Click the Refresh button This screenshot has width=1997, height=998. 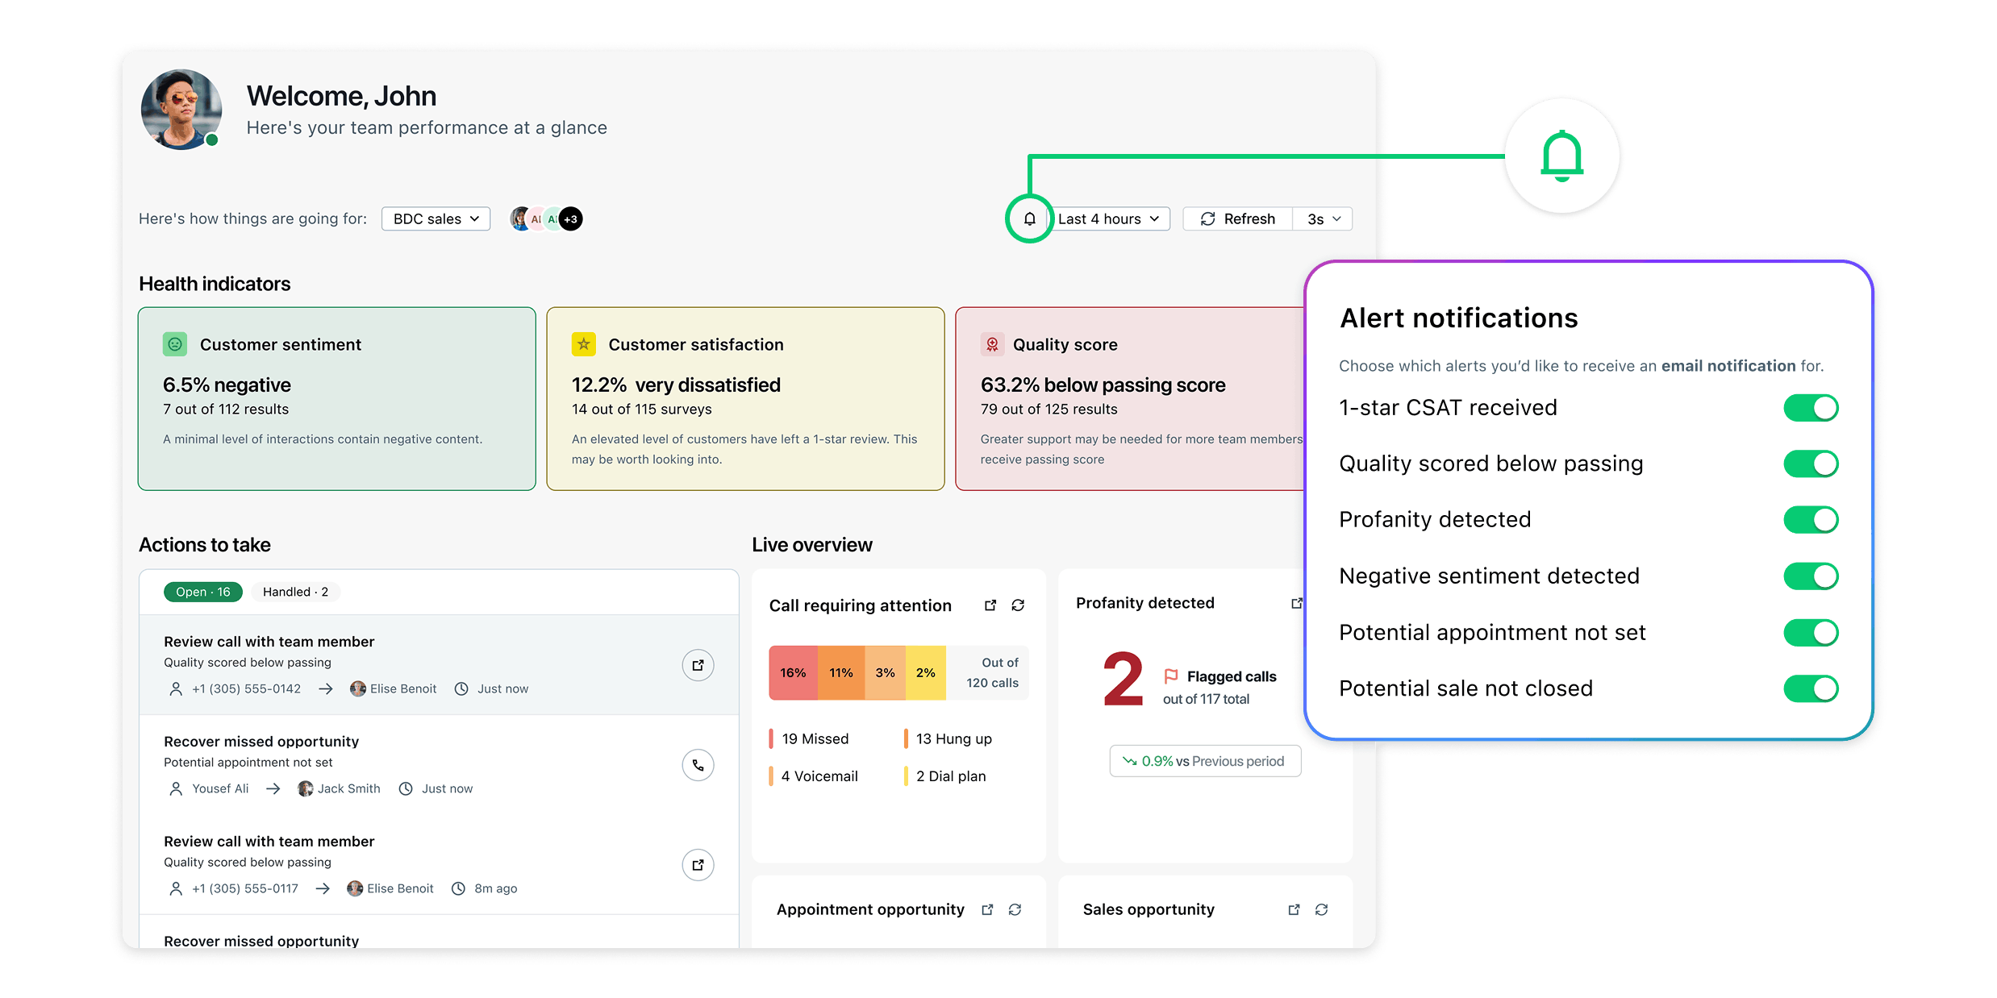pos(1238,218)
